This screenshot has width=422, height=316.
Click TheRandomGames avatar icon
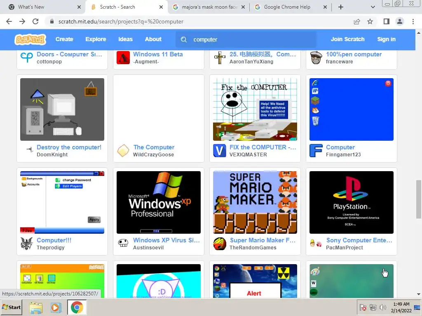click(220, 244)
